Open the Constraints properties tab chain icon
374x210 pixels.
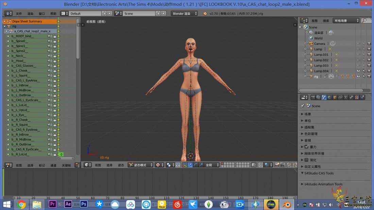click(340, 97)
